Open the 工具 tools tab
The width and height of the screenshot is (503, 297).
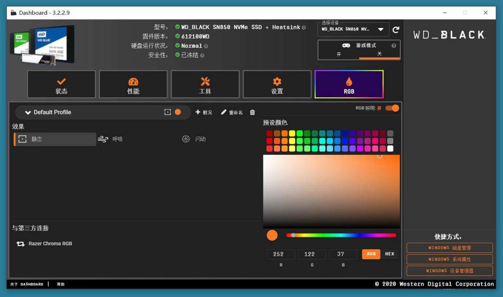[205, 84]
